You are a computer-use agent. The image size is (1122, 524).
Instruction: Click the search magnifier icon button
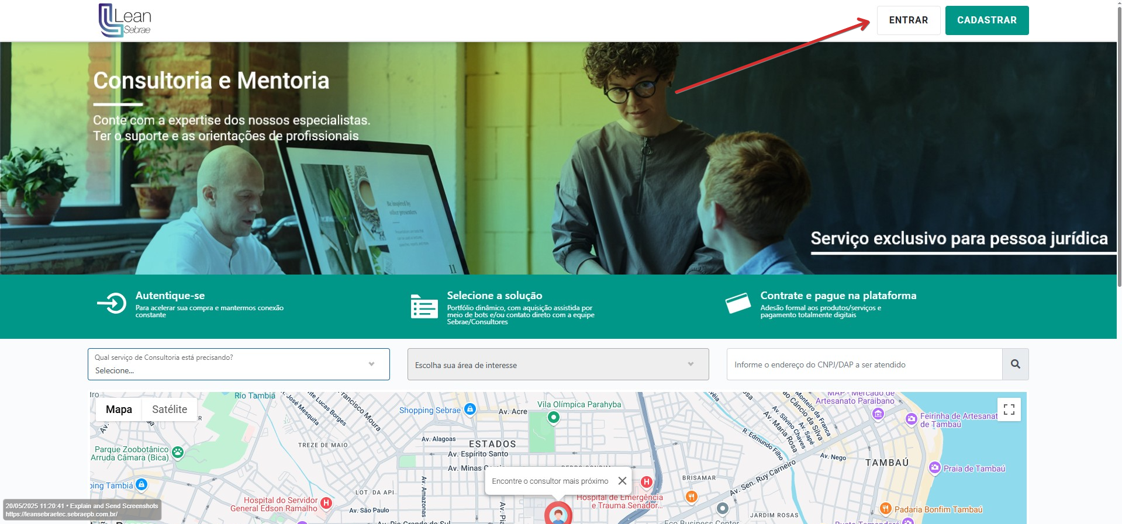coord(1015,365)
